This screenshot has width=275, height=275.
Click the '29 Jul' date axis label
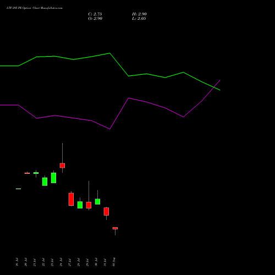pos(87,262)
